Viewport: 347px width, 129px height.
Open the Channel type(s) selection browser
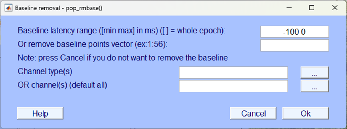(314, 72)
